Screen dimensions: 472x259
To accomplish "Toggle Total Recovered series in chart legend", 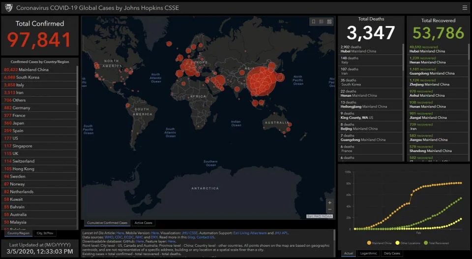I will [x=436, y=243].
